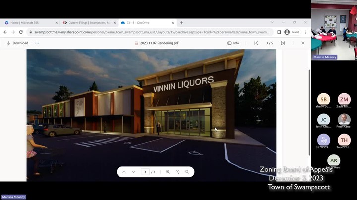
Task: Download the Rendering PDF
Action: [x=18, y=43]
